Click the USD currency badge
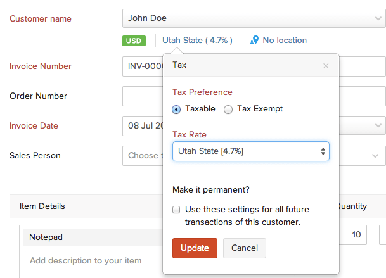This screenshot has width=386, height=278. 134,41
